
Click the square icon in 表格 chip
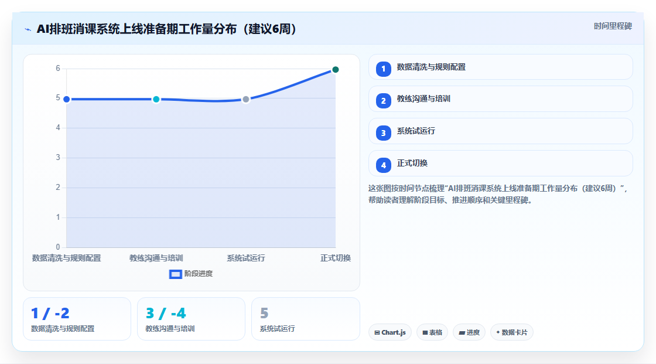click(x=425, y=332)
